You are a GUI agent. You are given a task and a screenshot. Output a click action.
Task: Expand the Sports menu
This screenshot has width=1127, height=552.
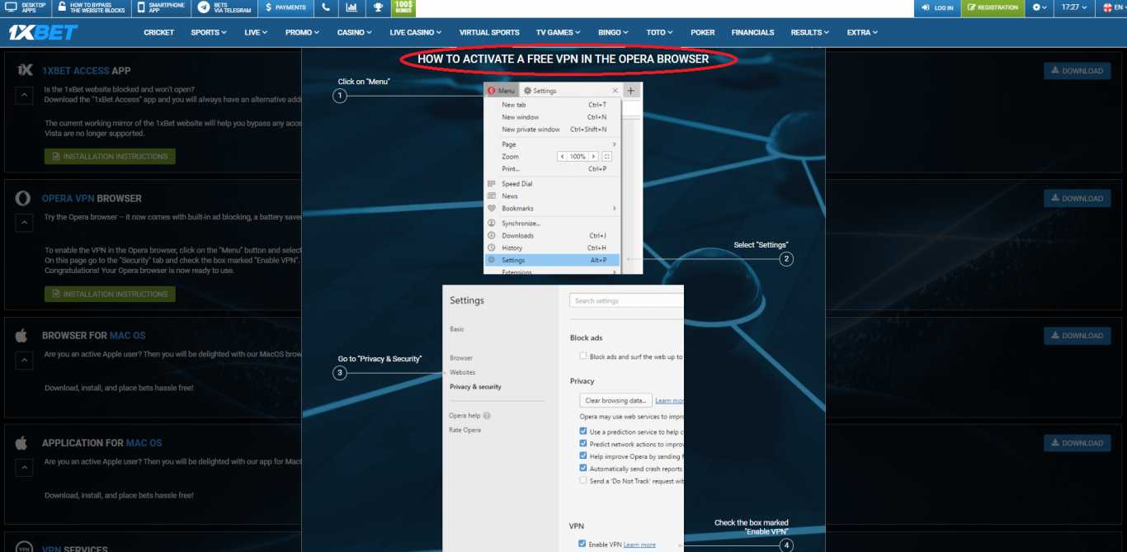coord(208,32)
